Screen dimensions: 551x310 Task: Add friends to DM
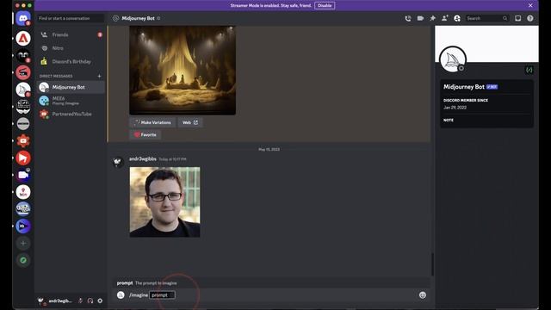coord(444,18)
